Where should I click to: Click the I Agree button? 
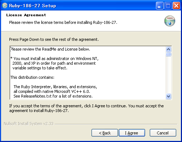click(132, 133)
